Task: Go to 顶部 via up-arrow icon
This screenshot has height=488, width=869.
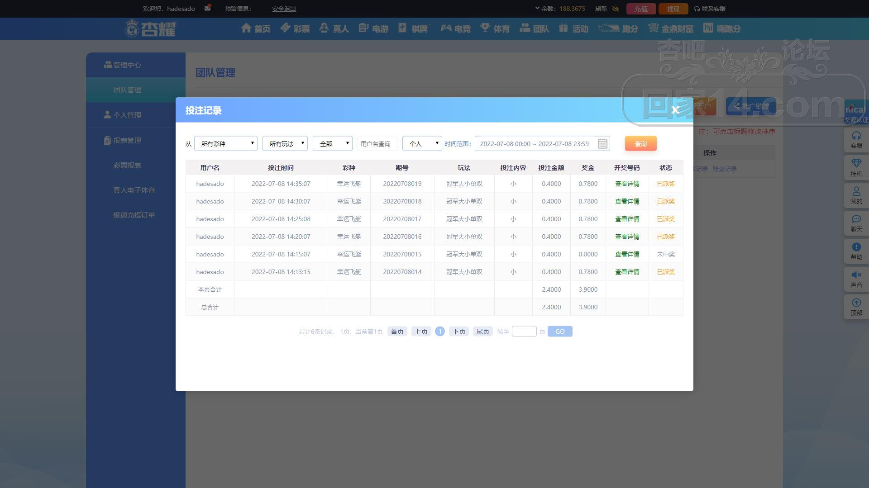Action: click(x=856, y=307)
